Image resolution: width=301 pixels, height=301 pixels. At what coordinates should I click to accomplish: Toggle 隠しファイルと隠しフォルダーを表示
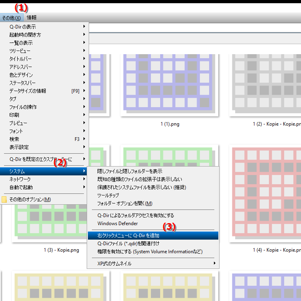[153, 171]
